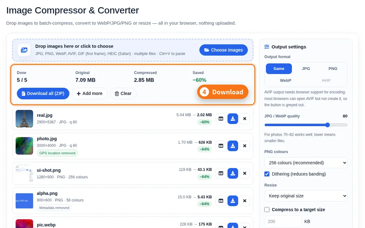This screenshot has height=228, width=365.
Task: Click the quality value '80'
Action: pyautogui.click(x=345, y=116)
